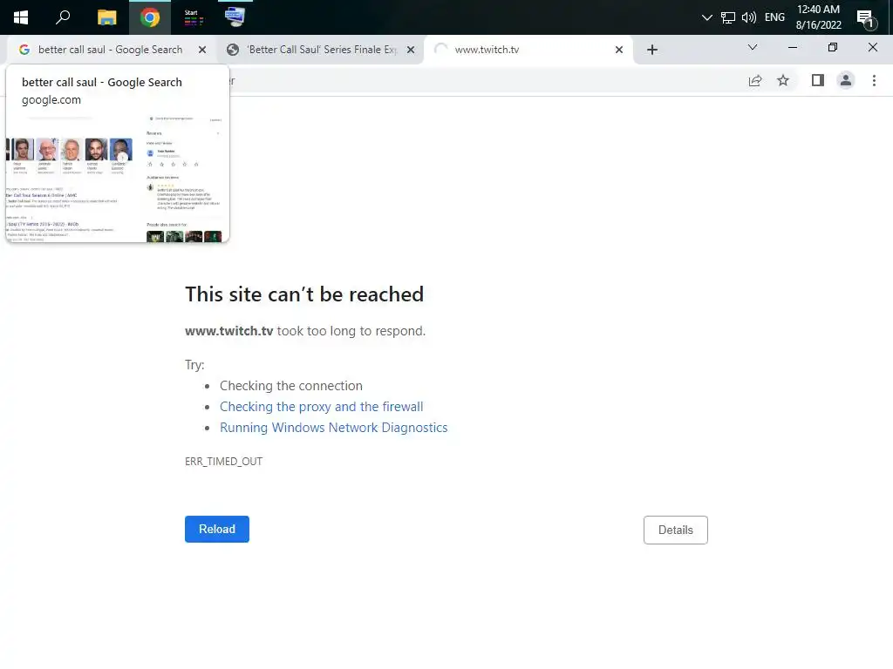Open Chrome three-dot menu
The image size is (893, 669).
874,81
